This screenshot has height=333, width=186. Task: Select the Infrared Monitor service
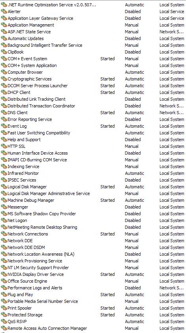(x=23, y=173)
